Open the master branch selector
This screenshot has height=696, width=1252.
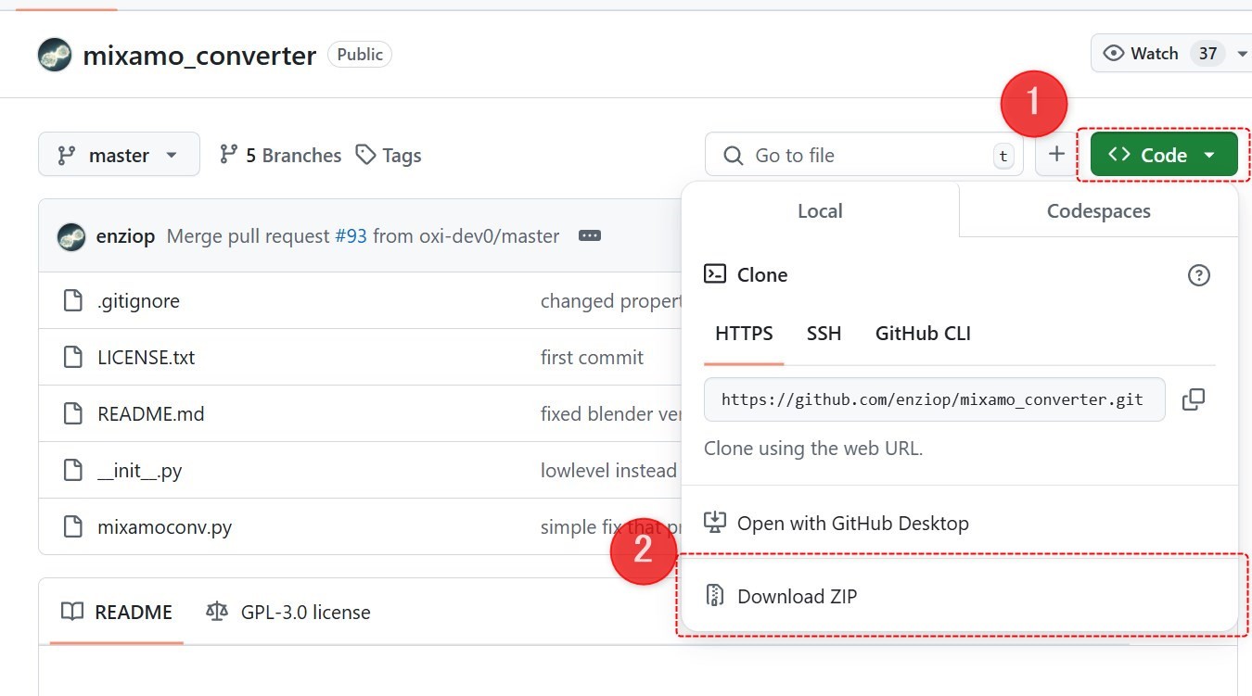pos(119,155)
